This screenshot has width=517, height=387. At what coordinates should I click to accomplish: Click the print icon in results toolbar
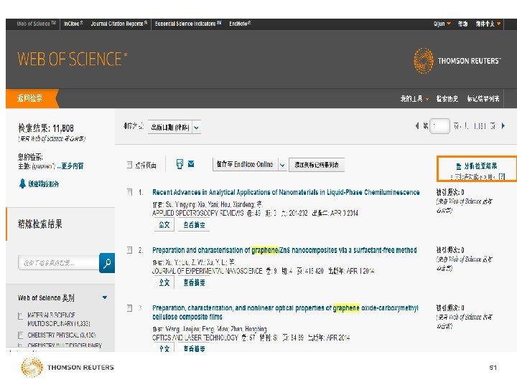coord(180,164)
